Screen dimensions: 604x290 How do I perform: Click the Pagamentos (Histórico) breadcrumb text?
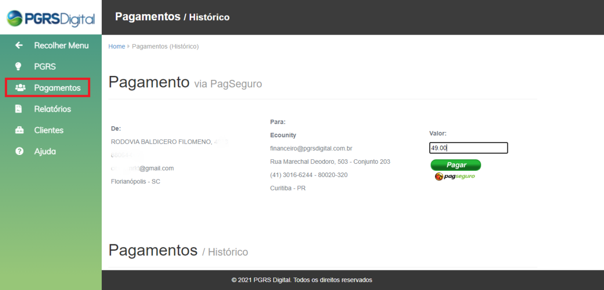point(165,46)
